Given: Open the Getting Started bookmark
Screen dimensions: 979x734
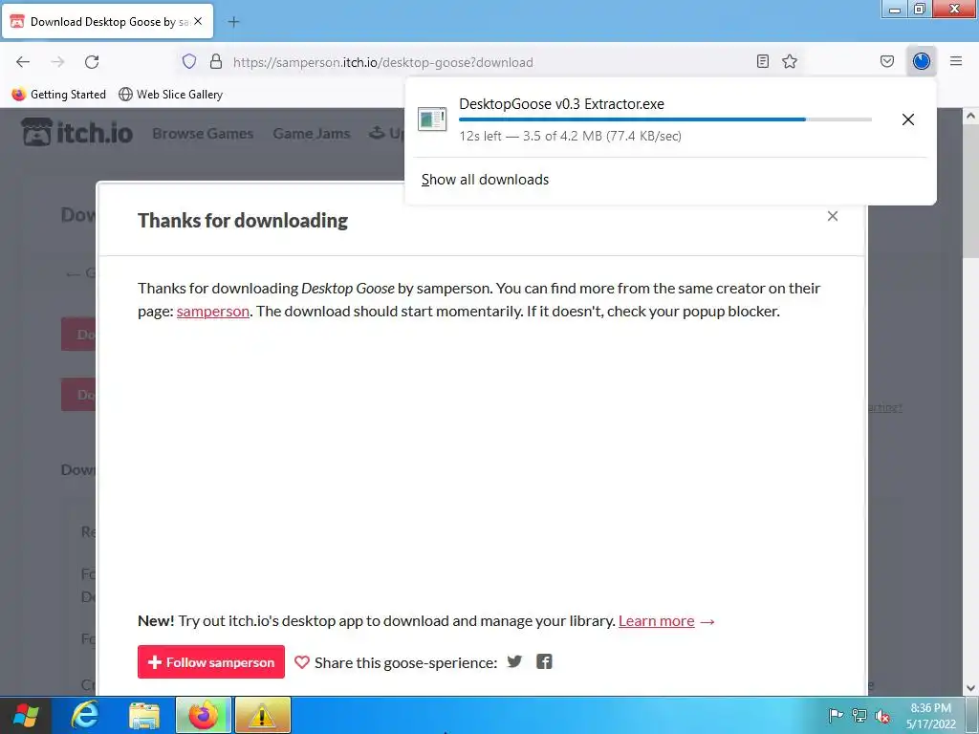Looking at the screenshot, I should point(58,95).
